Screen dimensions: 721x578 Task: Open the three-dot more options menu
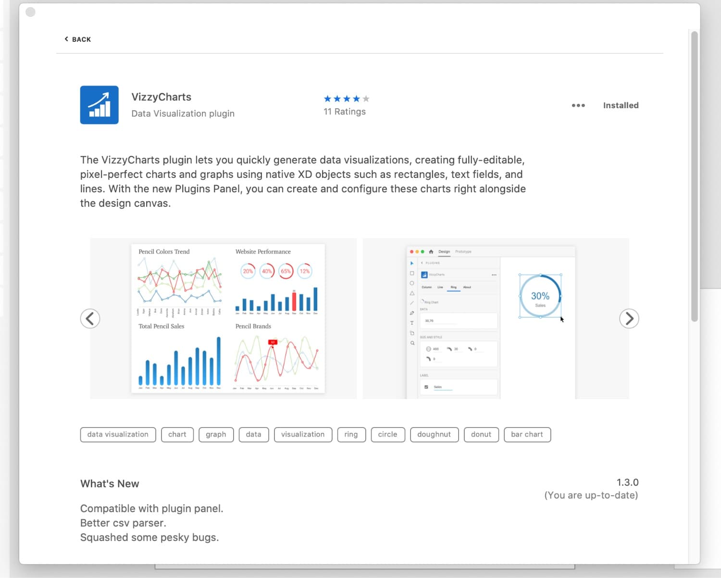[578, 105]
